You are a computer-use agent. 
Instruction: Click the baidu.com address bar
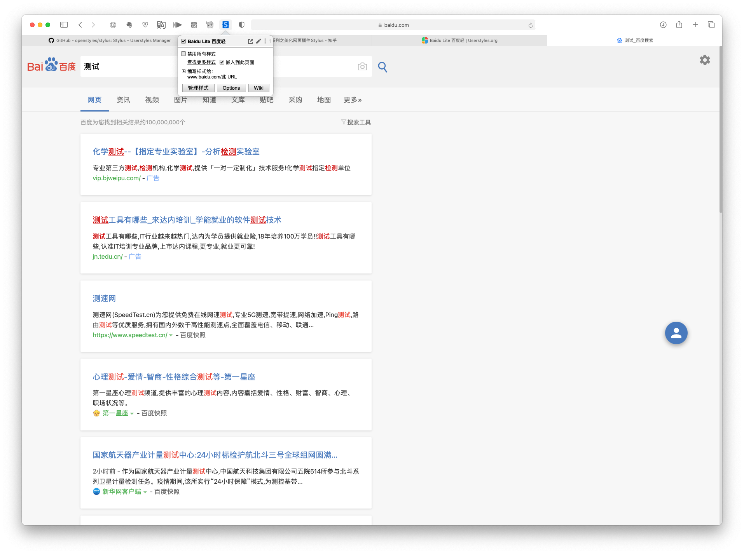point(393,25)
